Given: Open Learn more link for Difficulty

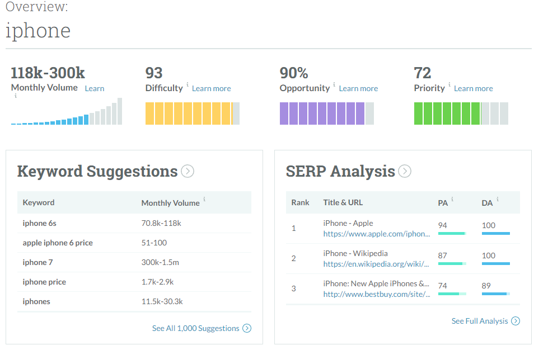Looking at the screenshot, I should point(212,88).
